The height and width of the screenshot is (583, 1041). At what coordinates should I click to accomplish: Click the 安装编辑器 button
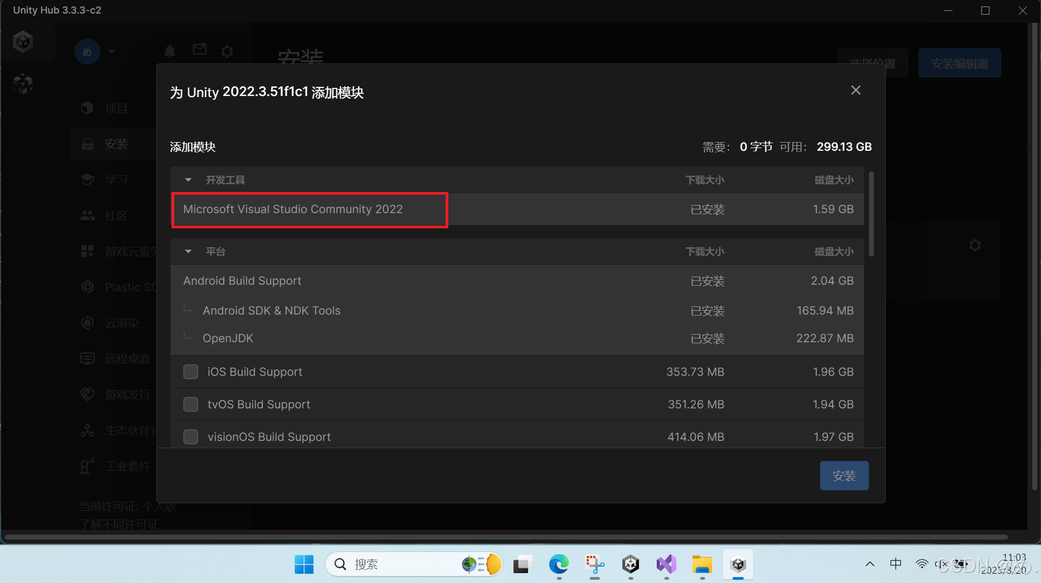[x=960, y=63]
